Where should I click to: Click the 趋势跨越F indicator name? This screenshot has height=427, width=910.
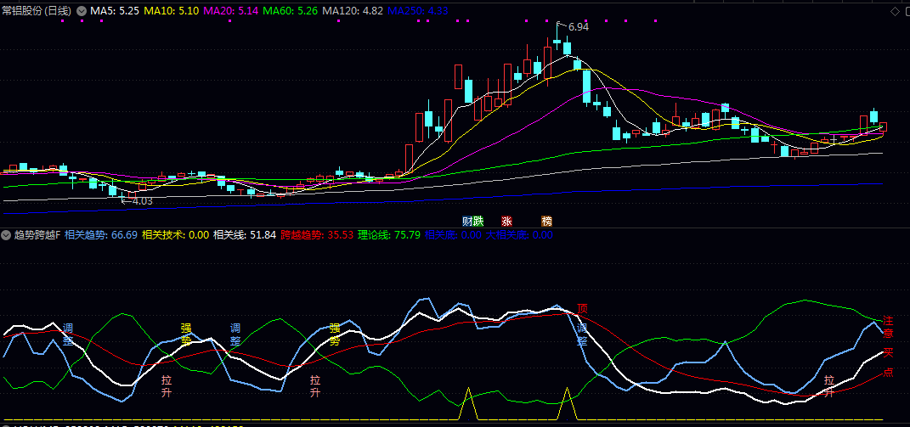(x=37, y=234)
